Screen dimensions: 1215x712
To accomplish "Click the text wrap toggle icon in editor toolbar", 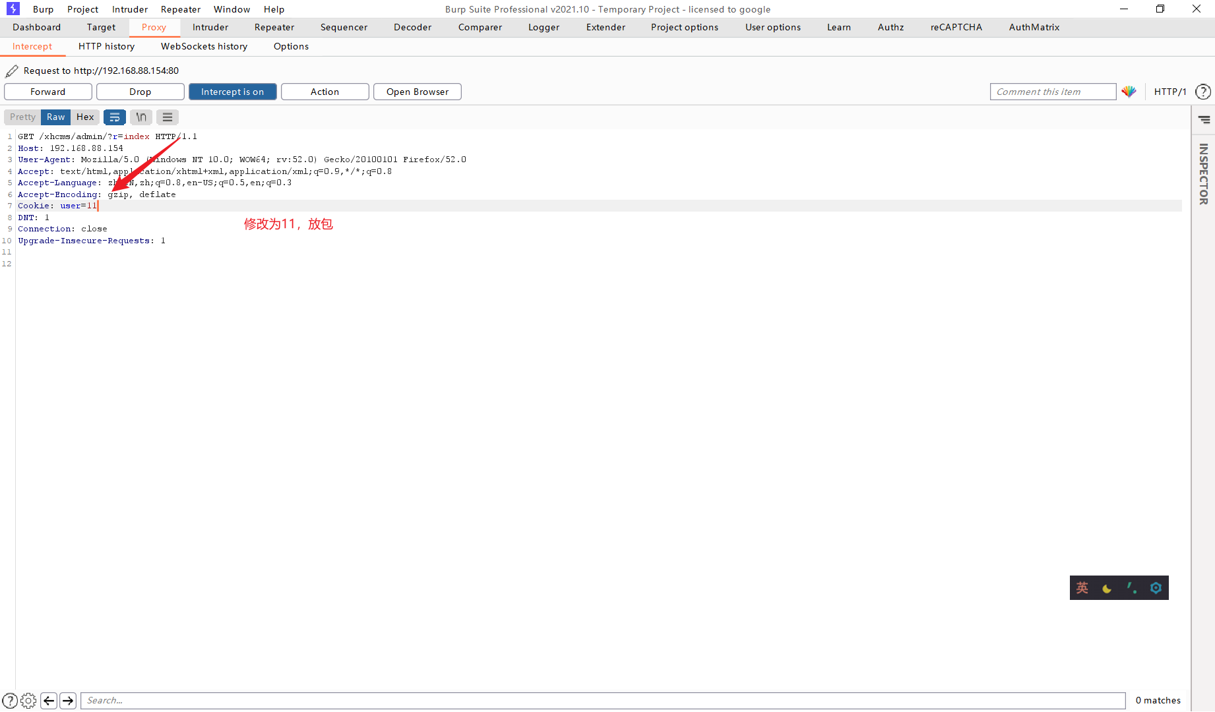I will coord(115,117).
